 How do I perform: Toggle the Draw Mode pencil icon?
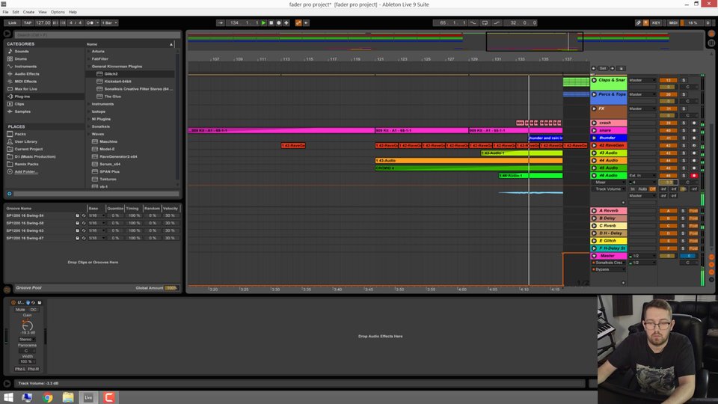[638, 22]
